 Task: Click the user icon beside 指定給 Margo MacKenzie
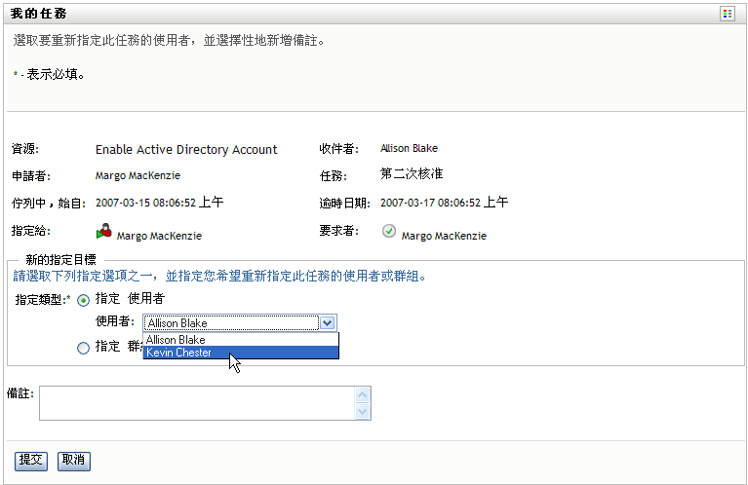[103, 232]
